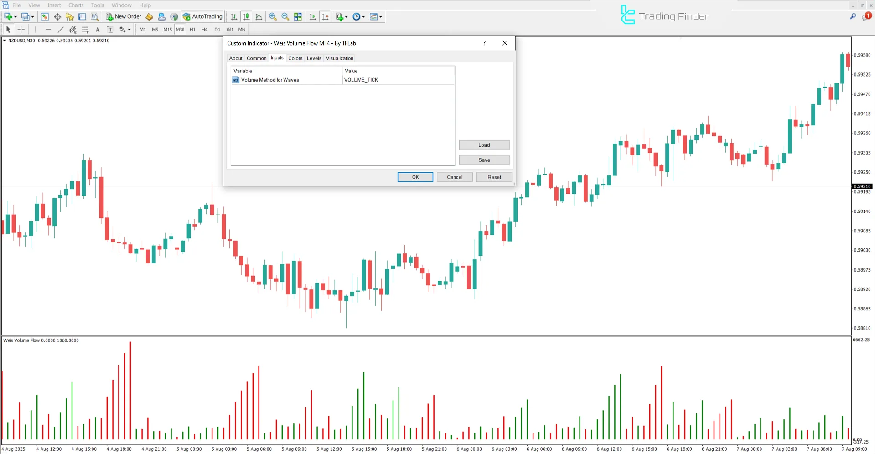The width and height of the screenshot is (875, 454).
Task: Toggle Chart Shift on
Action: tap(326, 16)
